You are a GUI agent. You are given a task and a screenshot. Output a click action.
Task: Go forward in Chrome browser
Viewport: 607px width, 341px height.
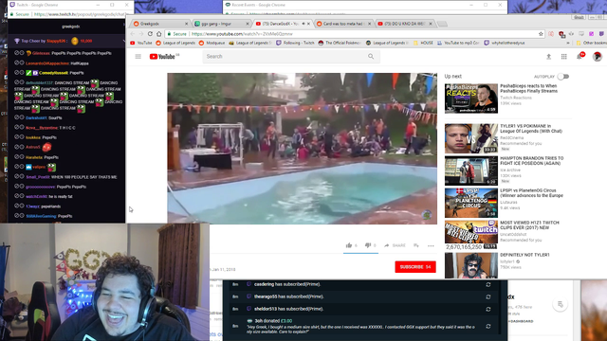[141, 34]
